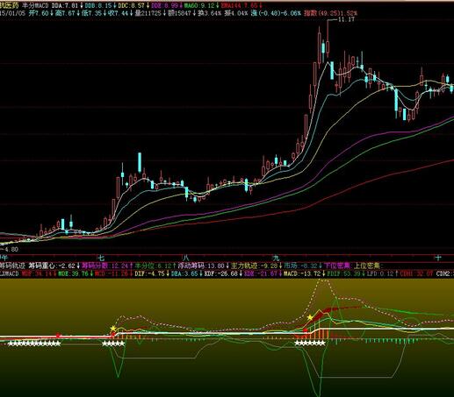Click the MA60:9.12 value
The image size is (454, 397).
[199, 5]
